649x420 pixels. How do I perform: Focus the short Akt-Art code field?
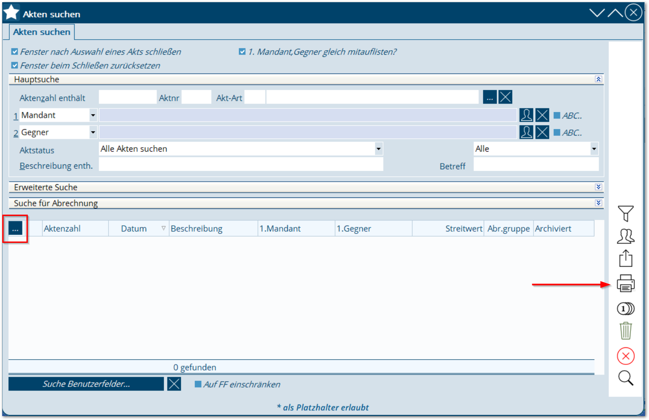click(x=255, y=97)
